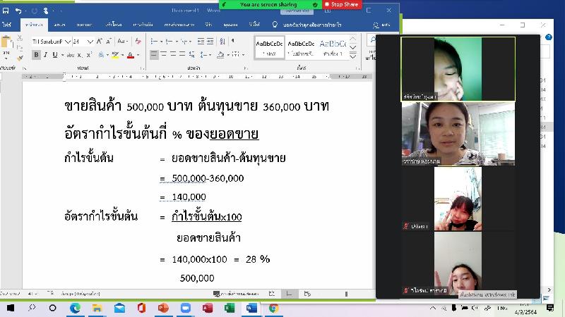Open the File tab in Word

coord(7,25)
